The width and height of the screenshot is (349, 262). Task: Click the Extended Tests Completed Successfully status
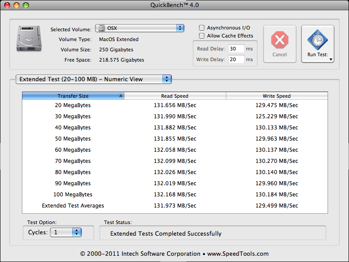166,233
